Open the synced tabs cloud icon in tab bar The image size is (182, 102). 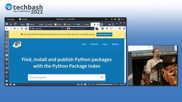[109, 24]
